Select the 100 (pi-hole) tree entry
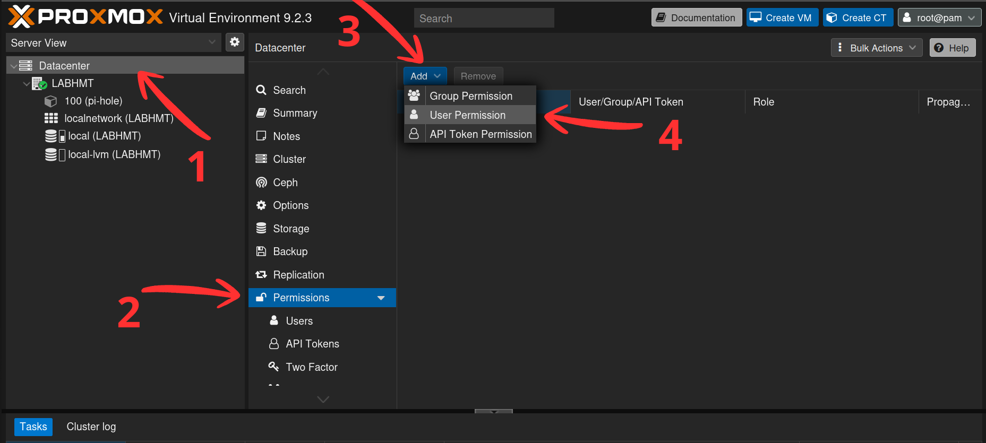This screenshot has height=443, width=986. [93, 101]
